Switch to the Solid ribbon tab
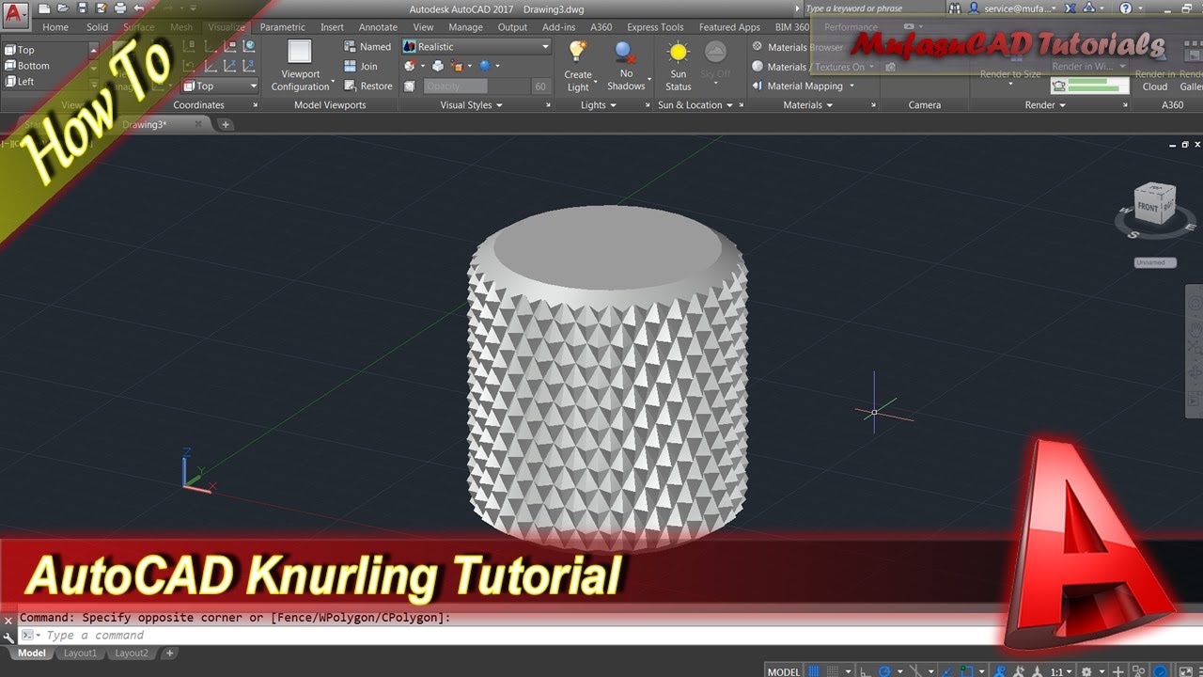The image size is (1203, 677). (97, 27)
